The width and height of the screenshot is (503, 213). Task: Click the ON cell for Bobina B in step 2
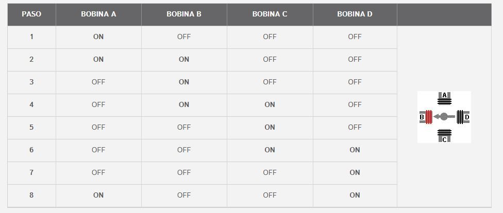(x=184, y=59)
